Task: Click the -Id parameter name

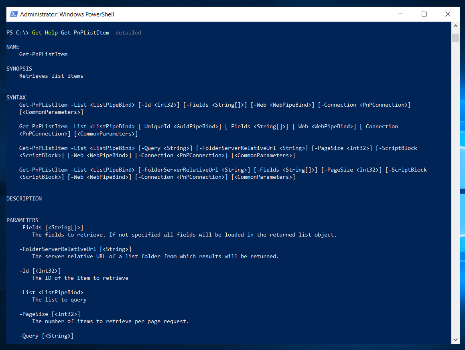Action: click(x=24, y=271)
